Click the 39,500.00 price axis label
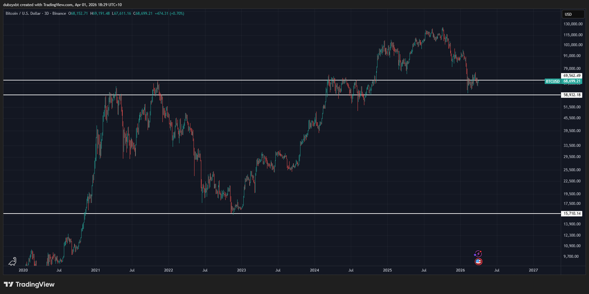 pos(572,131)
